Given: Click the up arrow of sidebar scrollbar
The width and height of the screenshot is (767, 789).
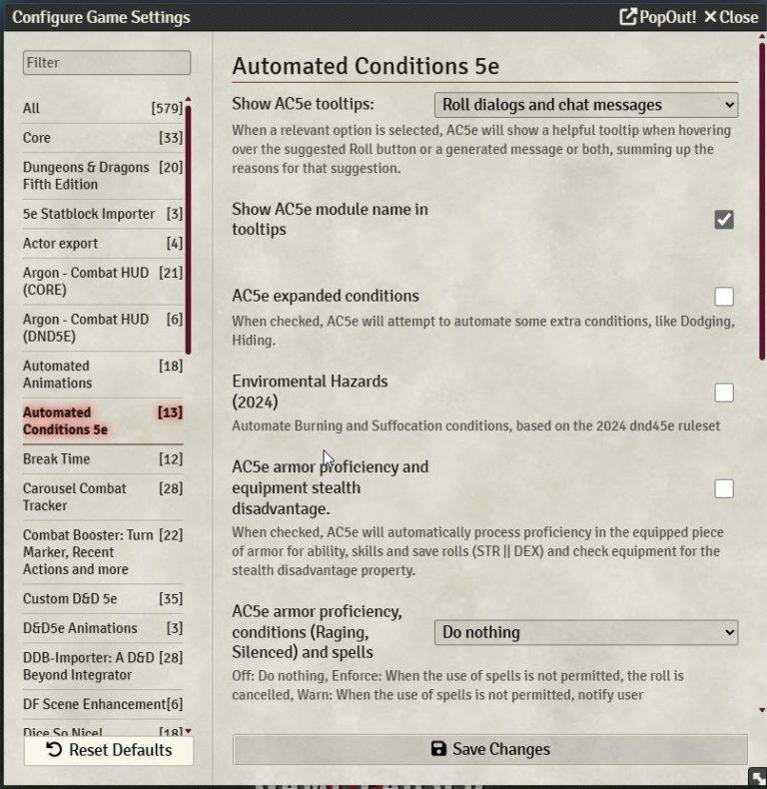Looking at the screenshot, I should click(188, 99).
